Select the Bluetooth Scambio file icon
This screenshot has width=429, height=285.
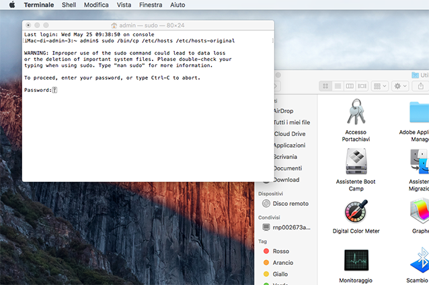pyautogui.click(x=420, y=260)
